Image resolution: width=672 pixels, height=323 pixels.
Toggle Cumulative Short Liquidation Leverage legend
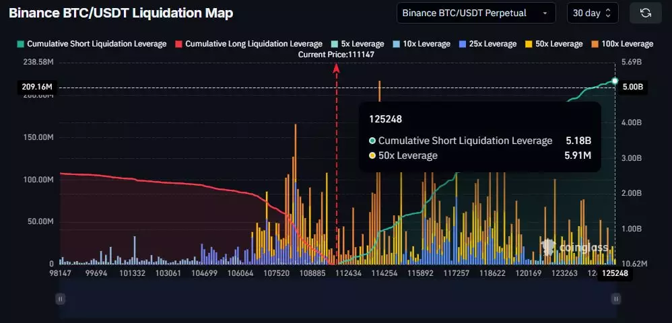[x=92, y=44]
